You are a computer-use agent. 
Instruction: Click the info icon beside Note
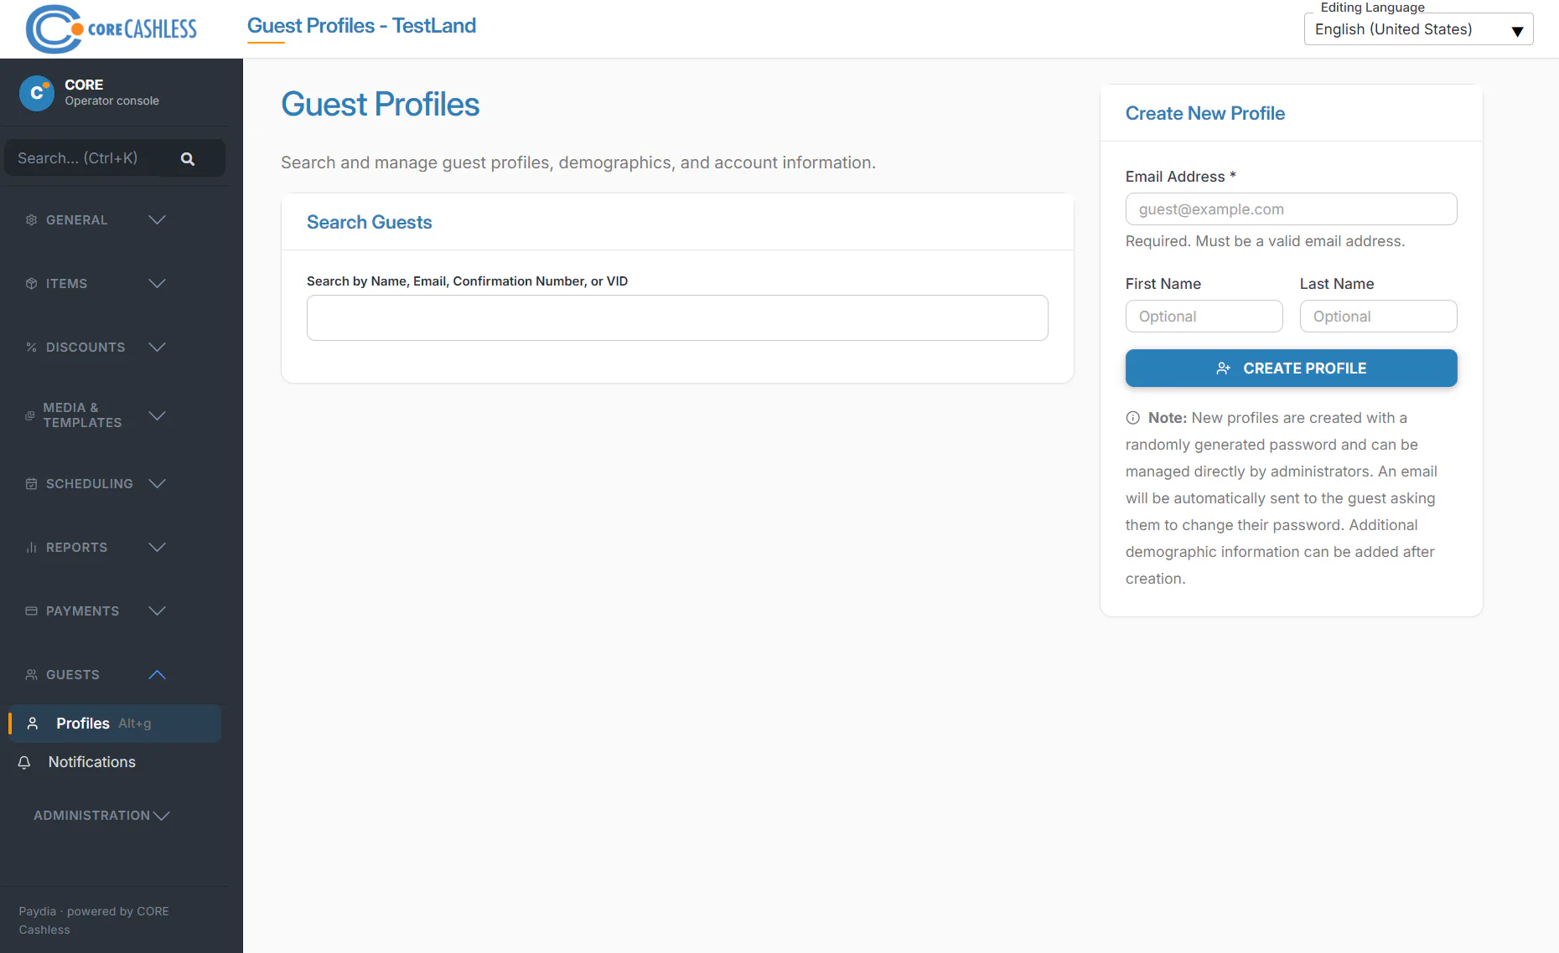click(x=1133, y=418)
